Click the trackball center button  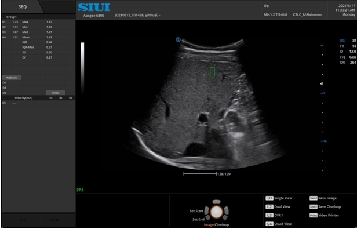[216, 212]
